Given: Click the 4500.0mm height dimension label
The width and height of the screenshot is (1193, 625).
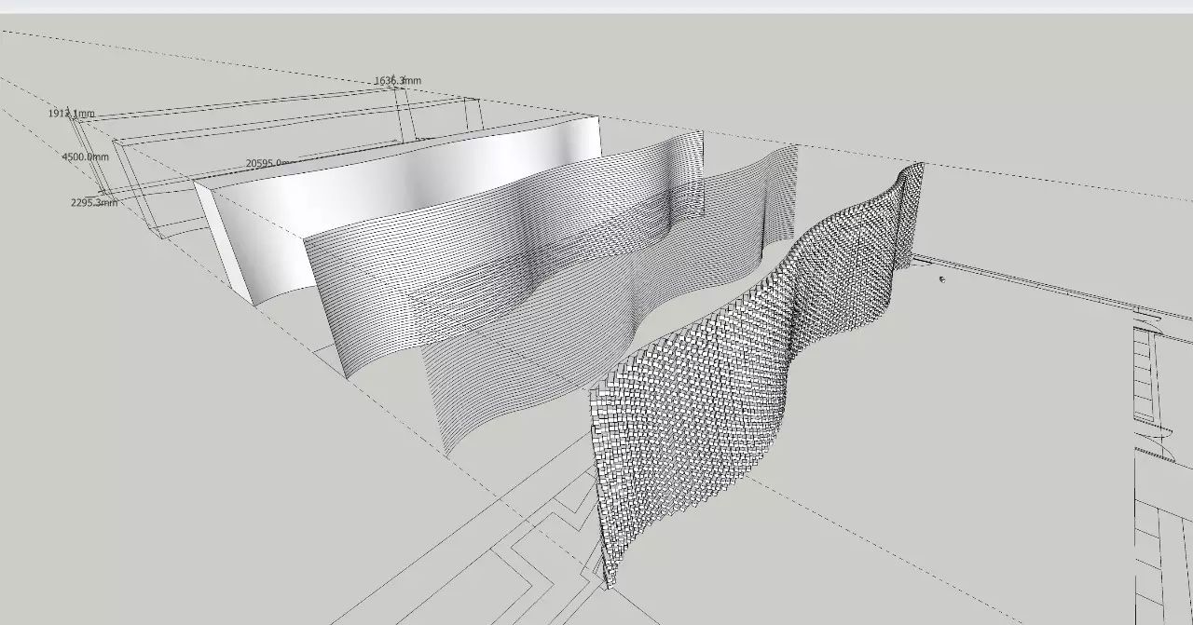Looking at the screenshot, I should coord(85,157).
